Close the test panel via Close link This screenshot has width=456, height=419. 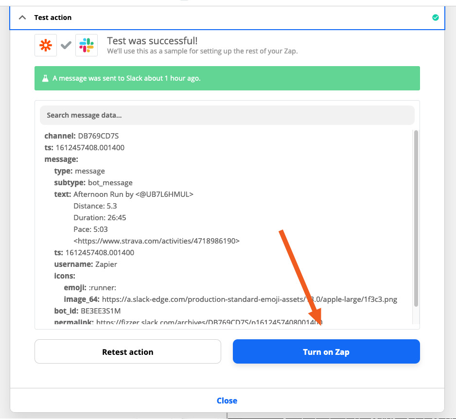pyautogui.click(x=227, y=401)
